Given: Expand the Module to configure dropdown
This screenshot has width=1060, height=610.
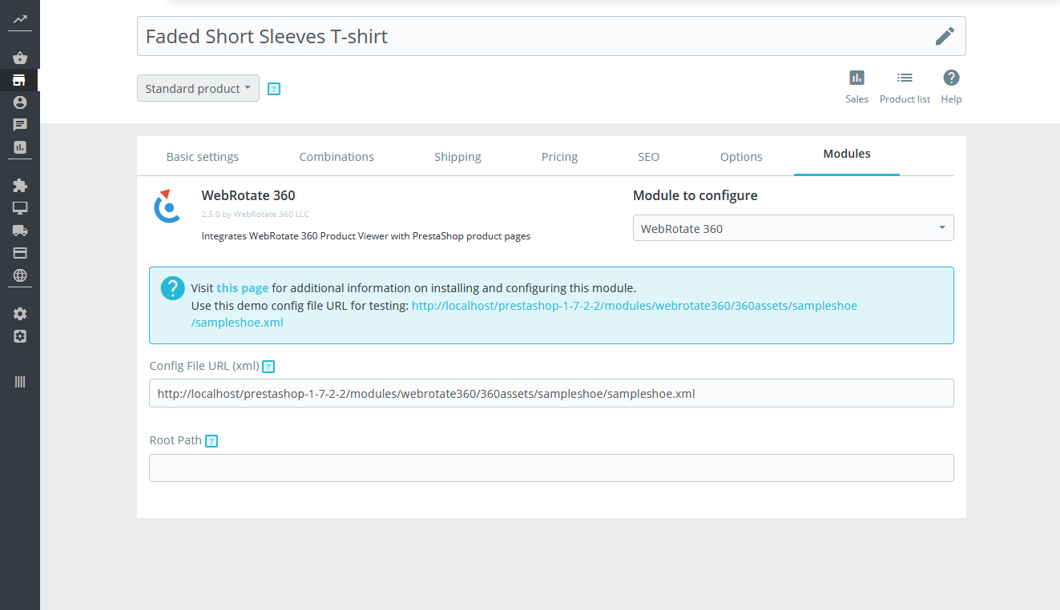Looking at the screenshot, I should tap(793, 228).
